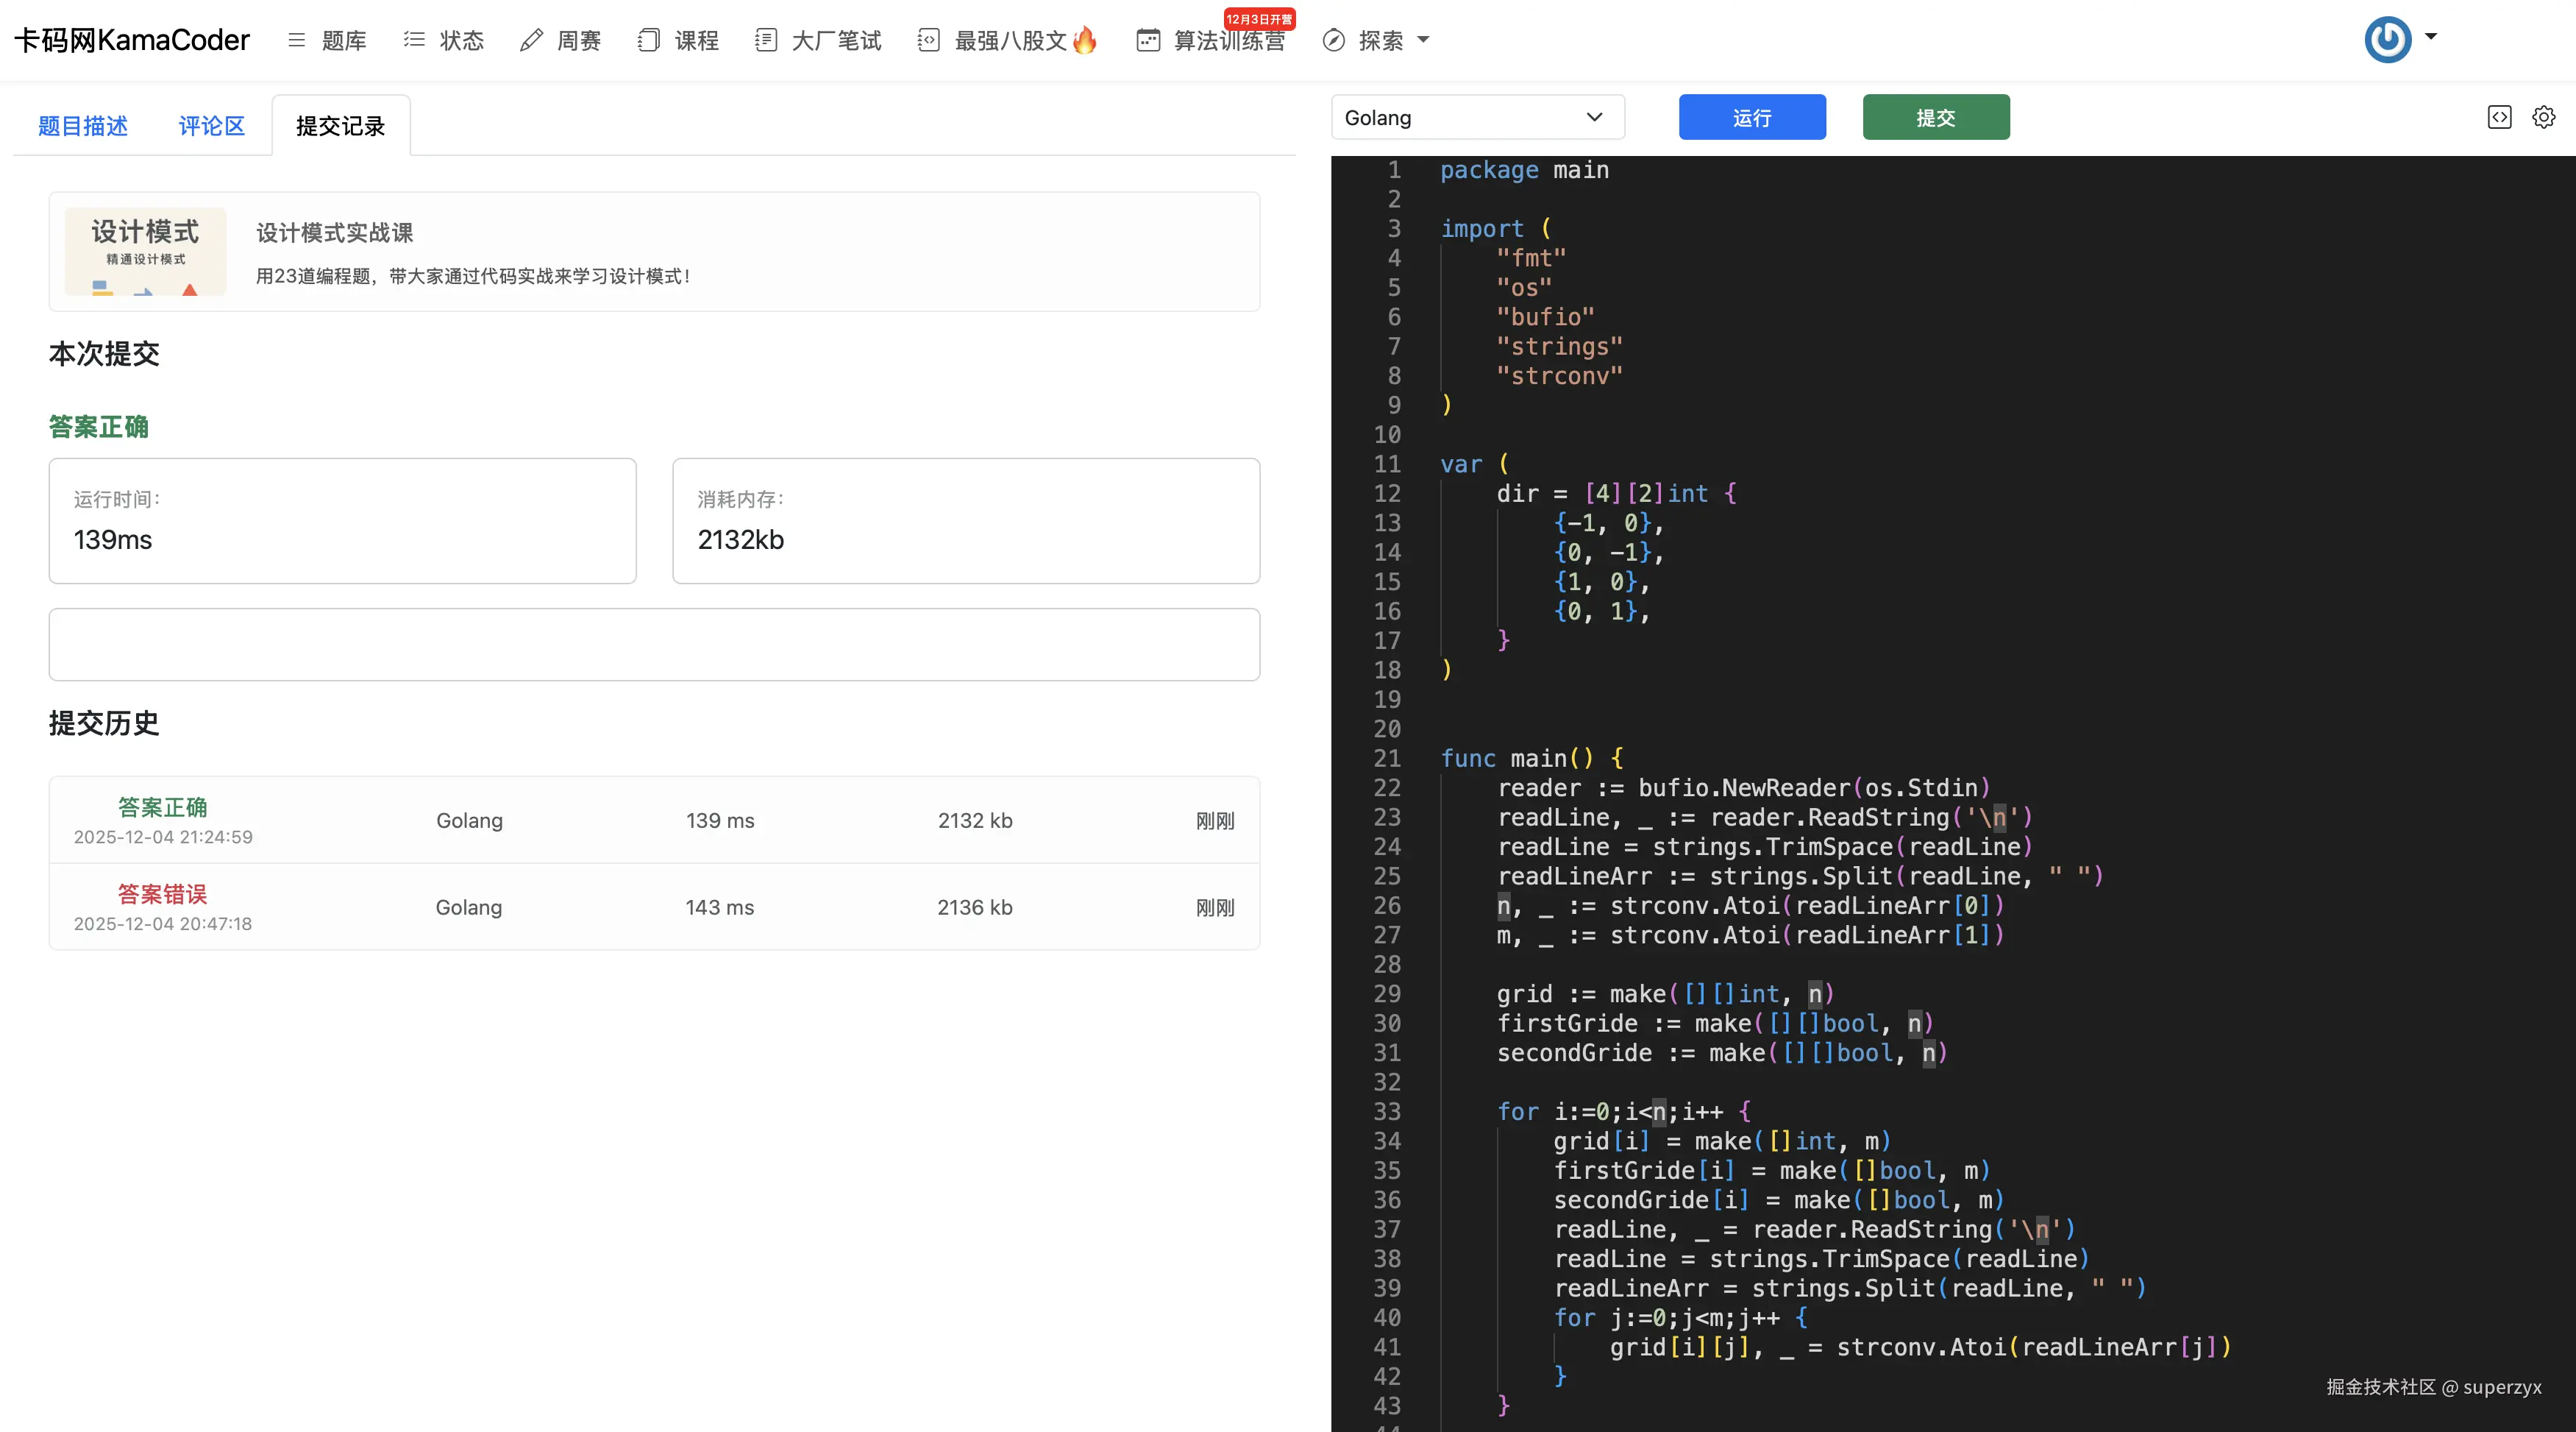Switch to the 题目描述 tab
Screen dimensions: 2576x1432
(83, 126)
